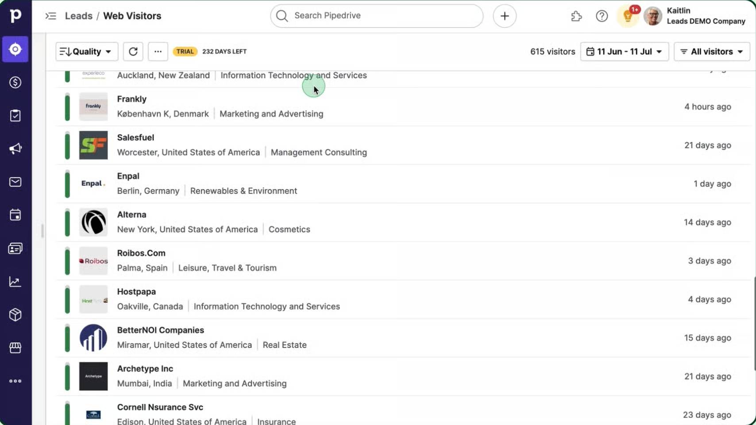The height and width of the screenshot is (425, 756).
Task: Open the Quality sort dropdown
Action: (87, 52)
